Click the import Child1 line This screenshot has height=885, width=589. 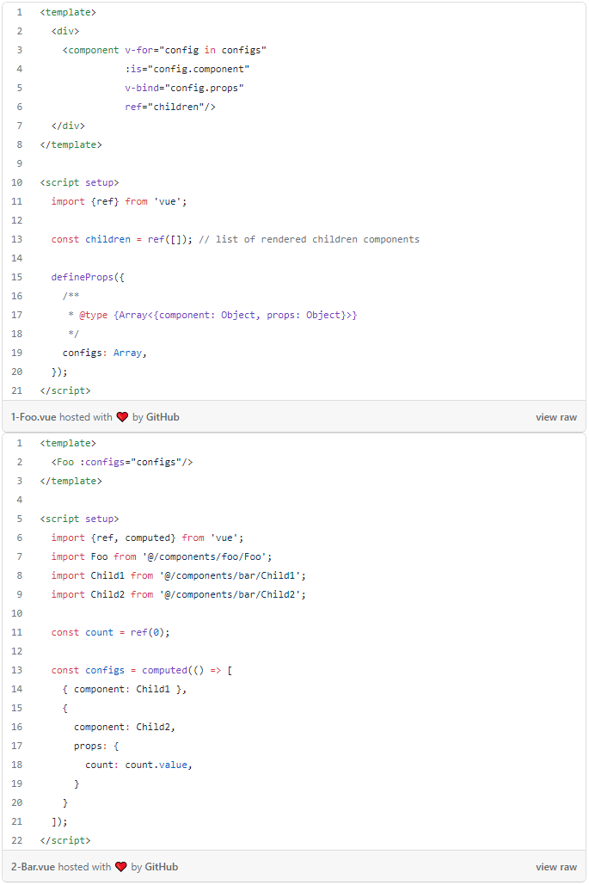click(178, 575)
